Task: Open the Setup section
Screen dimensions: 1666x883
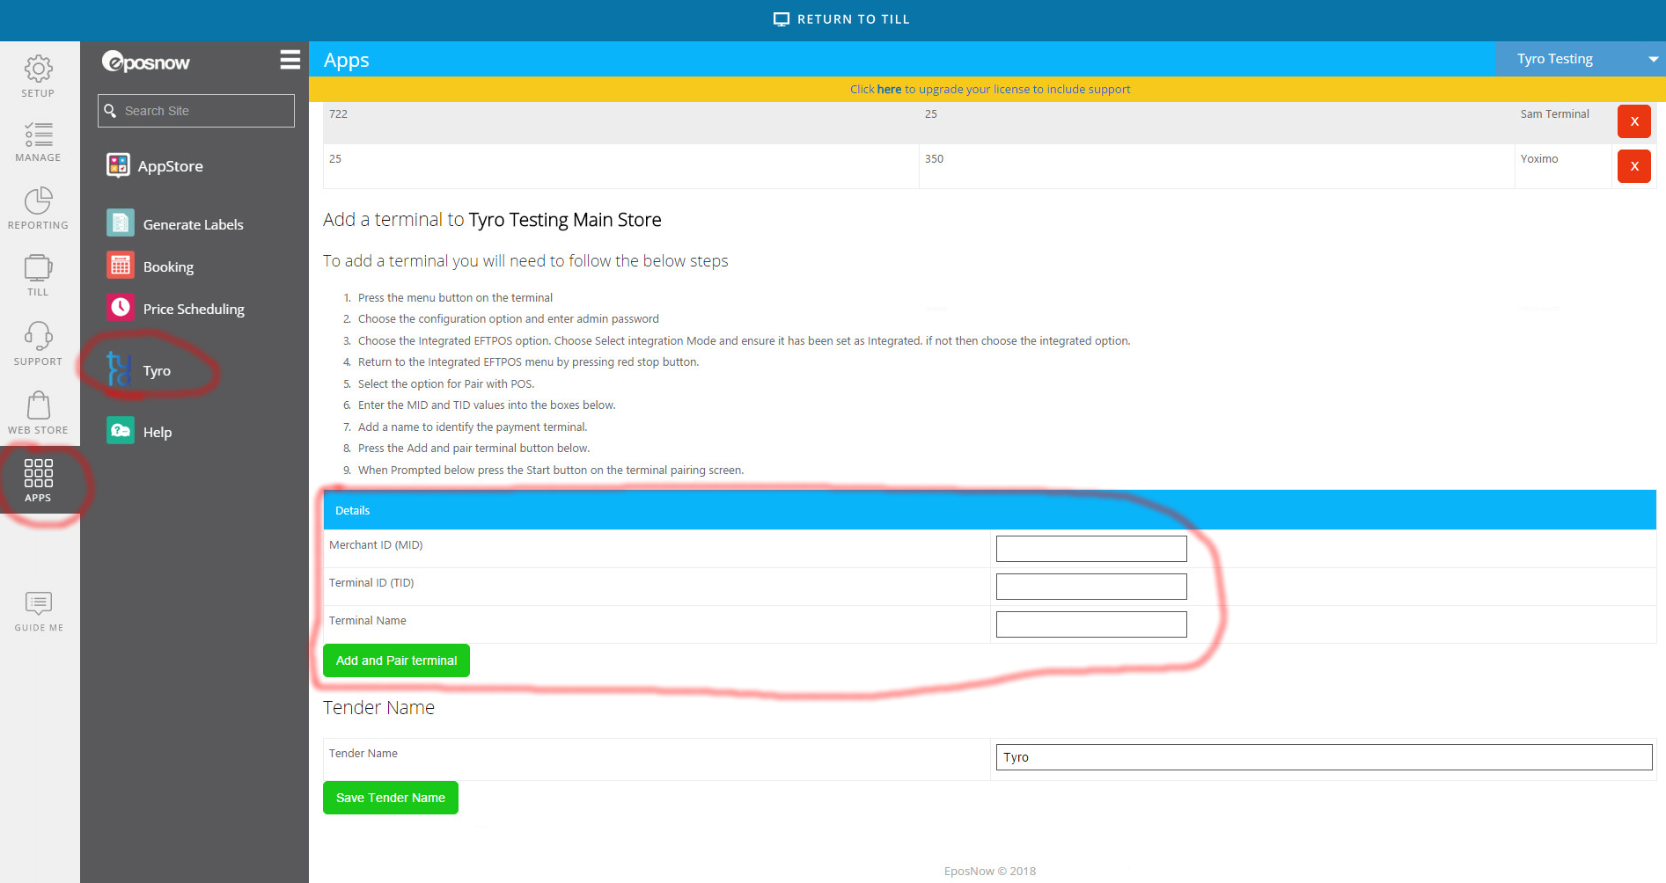Action: (x=38, y=76)
